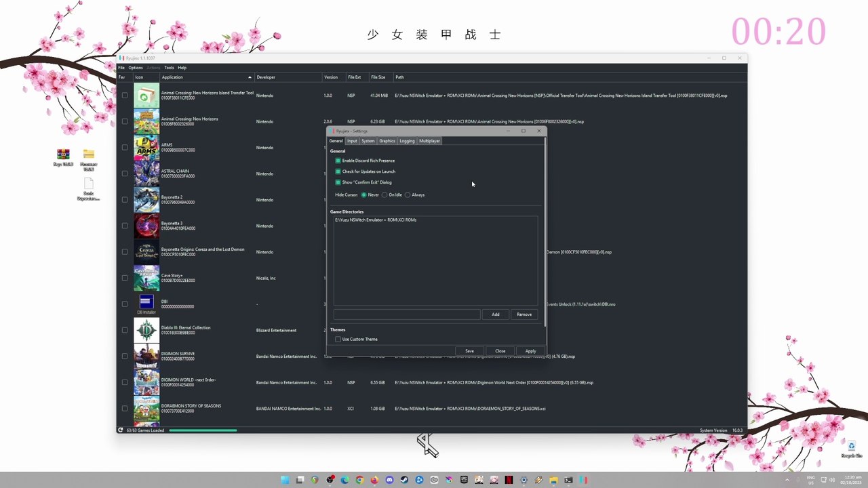Image resolution: width=868 pixels, height=488 pixels.
Task: Open the Diablo III: Eternal Collection icon
Action: pos(146,330)
